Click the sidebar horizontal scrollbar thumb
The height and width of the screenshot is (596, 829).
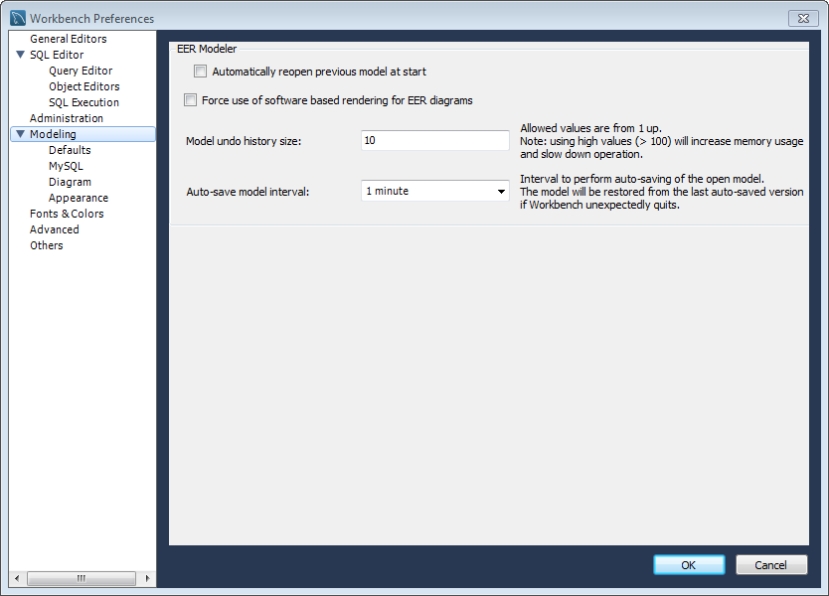pos(82,578)
